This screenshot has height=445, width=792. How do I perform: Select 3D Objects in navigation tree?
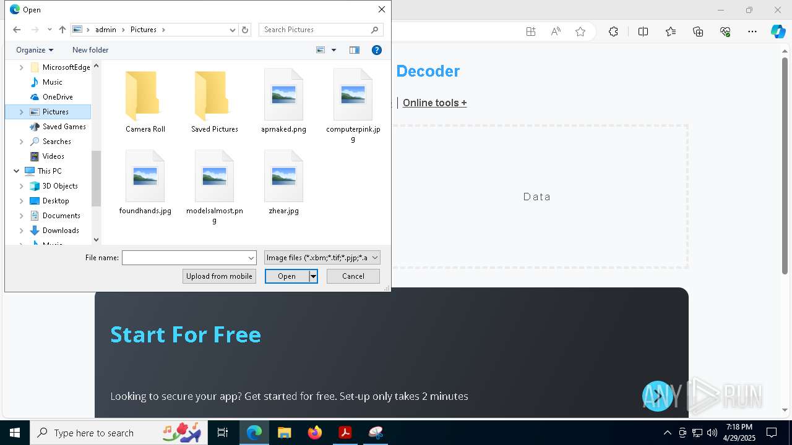click(60, 186)
